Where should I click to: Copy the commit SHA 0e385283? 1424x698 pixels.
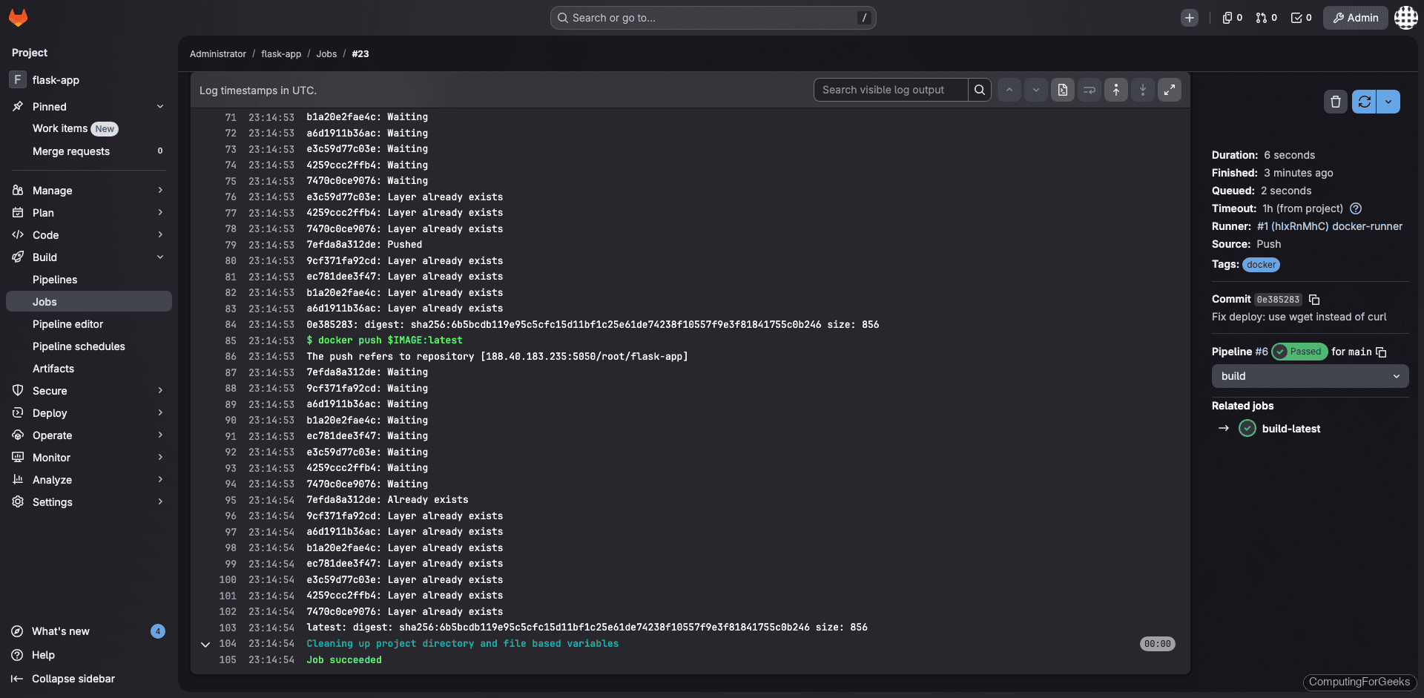pyautogui.click(x=1316, y=299)
